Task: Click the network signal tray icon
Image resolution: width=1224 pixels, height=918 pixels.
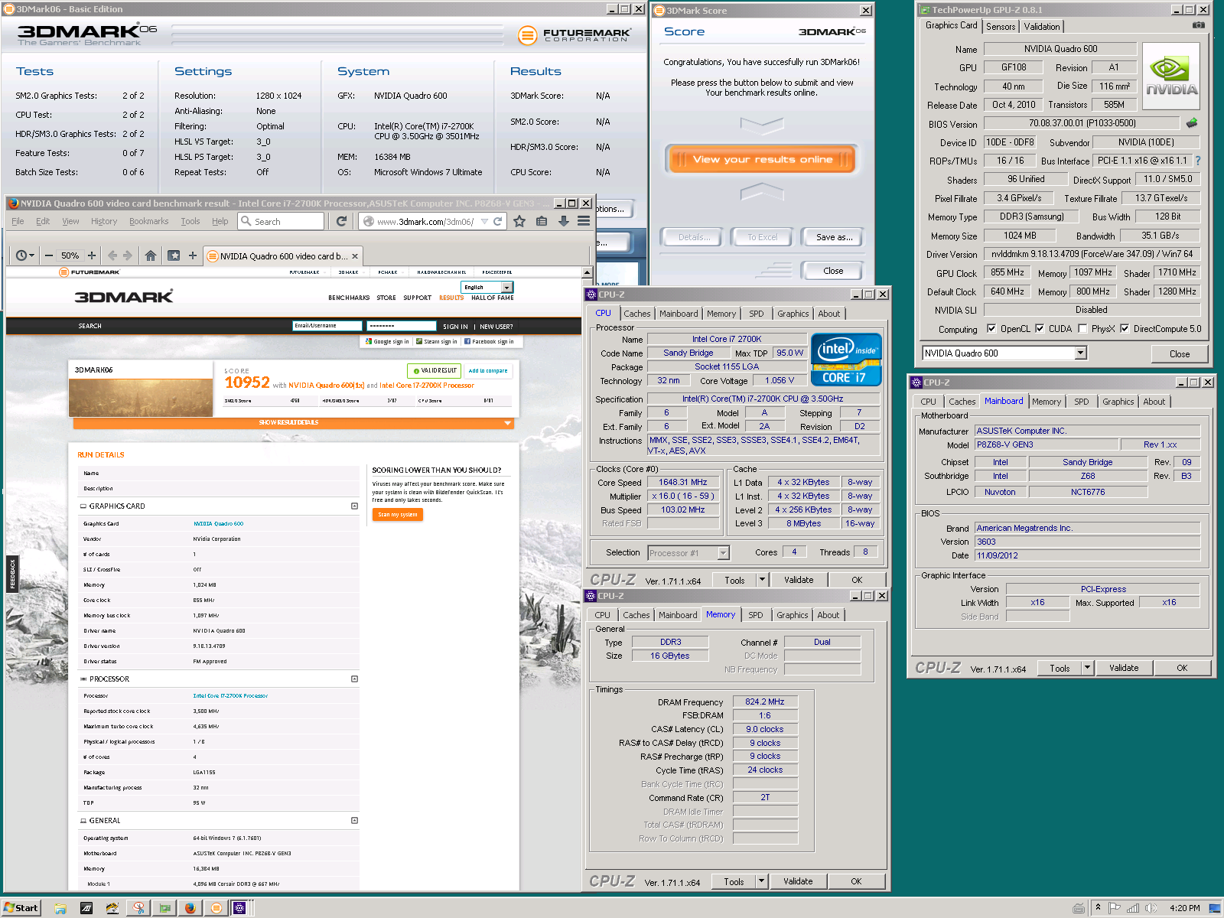Action: tap(1133, 908)
